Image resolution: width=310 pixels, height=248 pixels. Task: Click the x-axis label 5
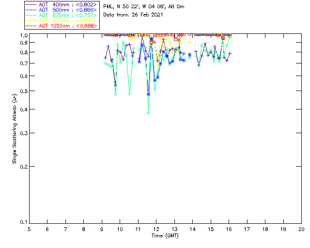click(29, 229)
